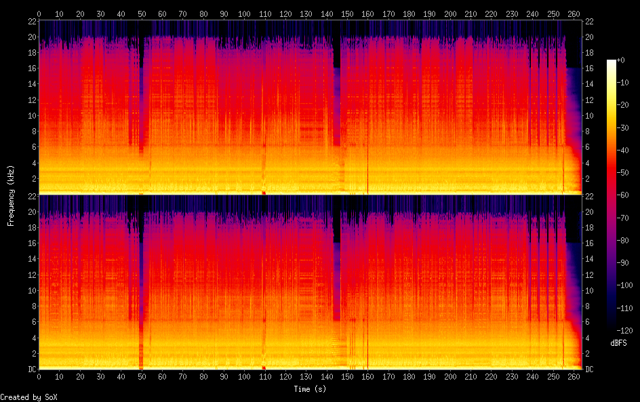Click the "-10" label on the color scale
640x402 pixels.
click(623, 83)
